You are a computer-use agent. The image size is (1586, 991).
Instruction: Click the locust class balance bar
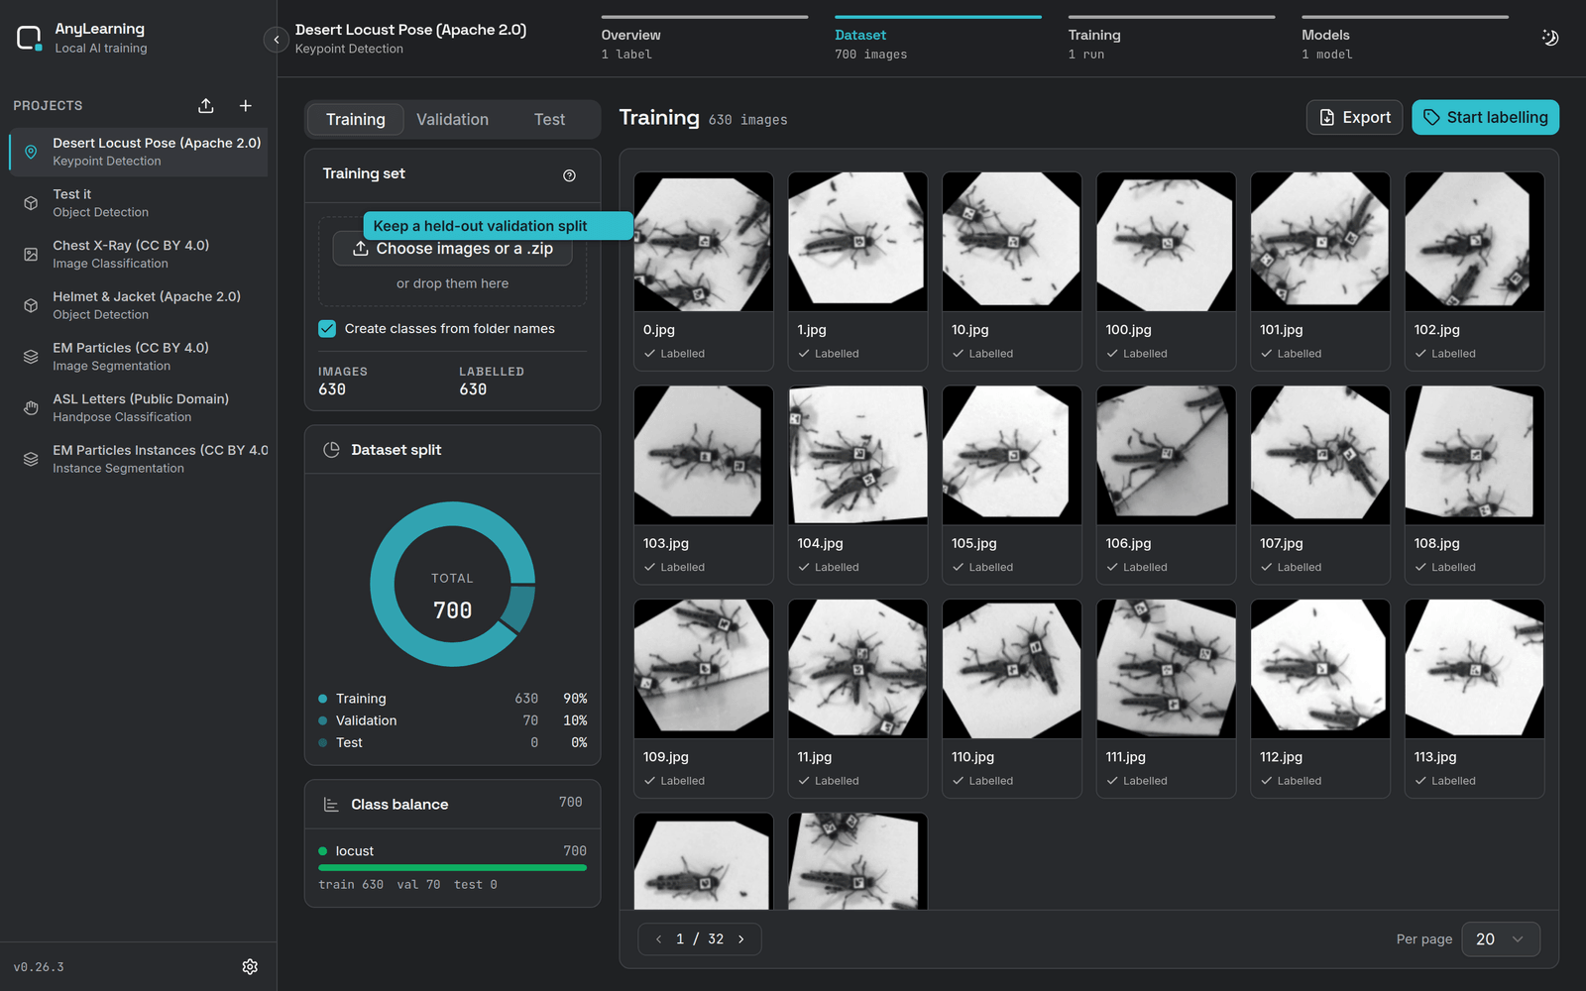point(452,867)
